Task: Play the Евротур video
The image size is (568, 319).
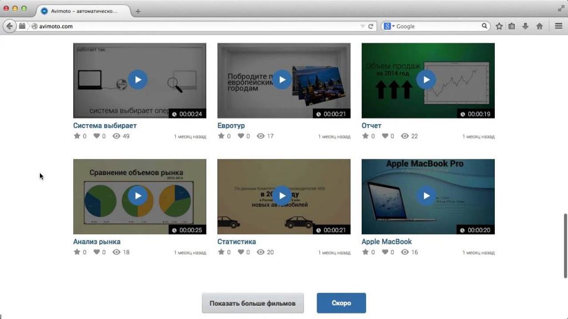Action: 282,80
